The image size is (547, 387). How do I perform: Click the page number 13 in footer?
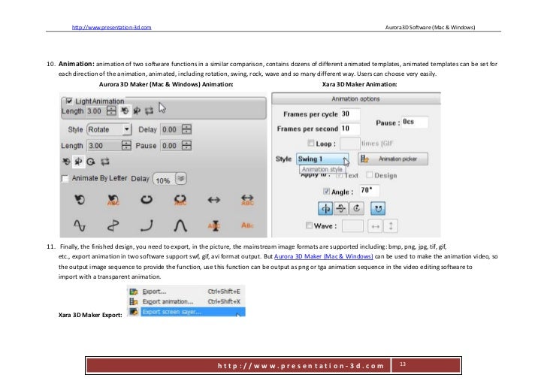[403, 364]
